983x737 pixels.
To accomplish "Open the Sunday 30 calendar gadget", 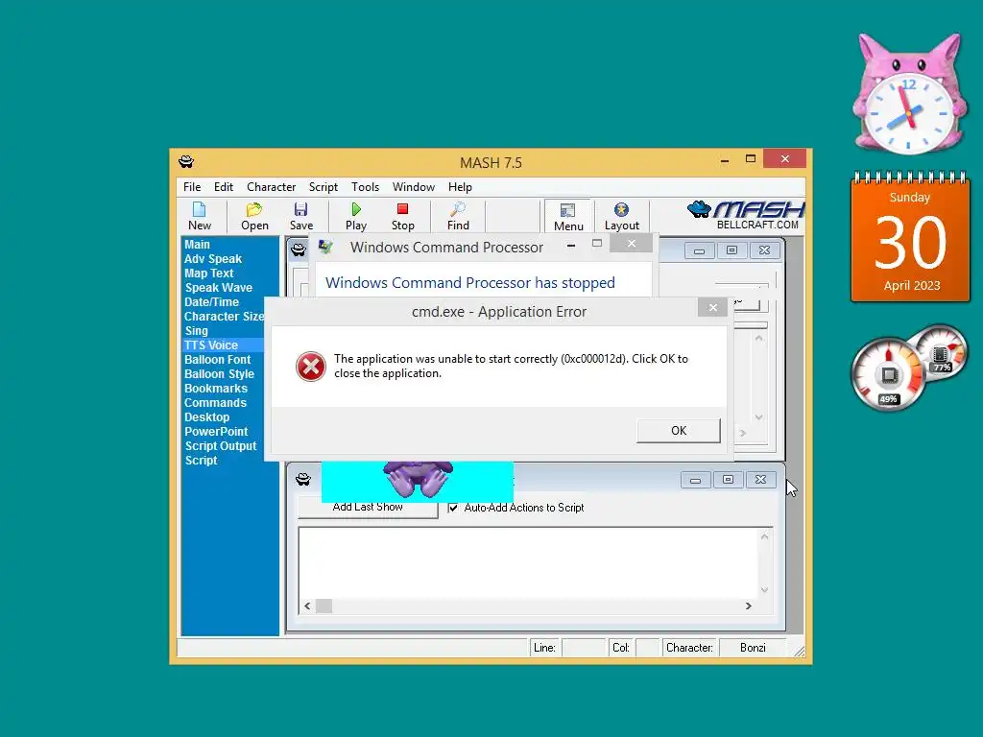I will (910, 238).
